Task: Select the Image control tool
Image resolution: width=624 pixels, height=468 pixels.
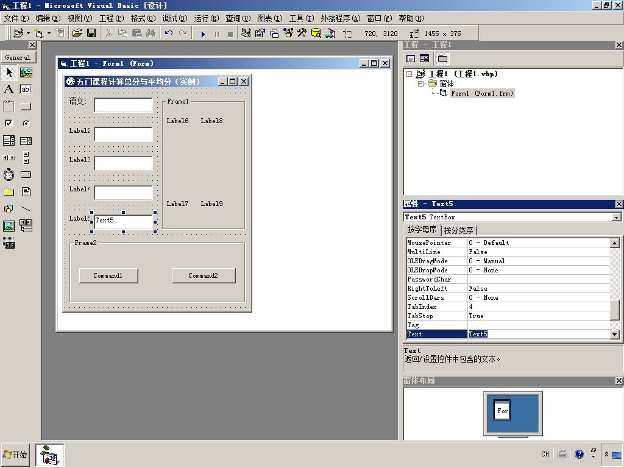Action: coord(9,226)
